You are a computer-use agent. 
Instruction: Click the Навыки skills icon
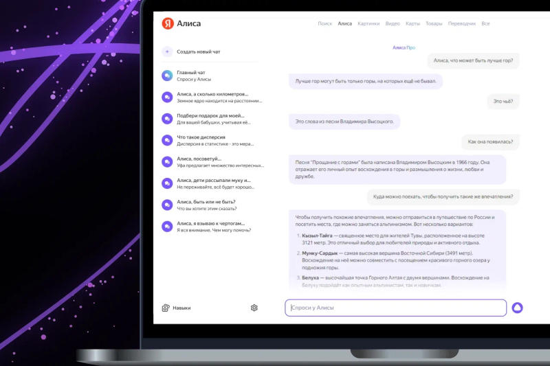click(166, 308)
